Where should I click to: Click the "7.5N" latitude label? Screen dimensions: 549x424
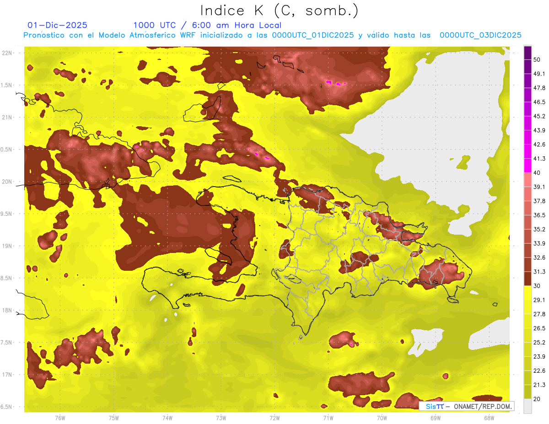(7, 343)
